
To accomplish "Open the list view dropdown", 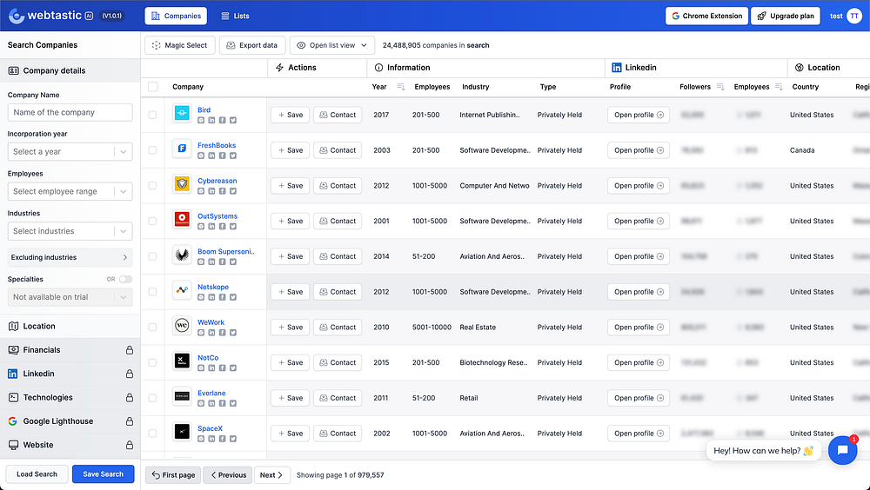I will (331, 45).
